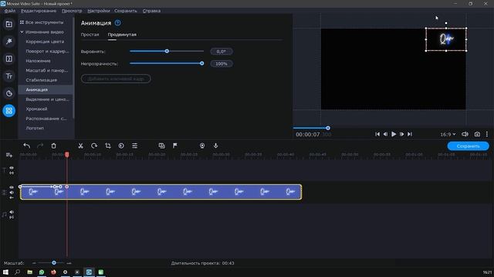Click the blue Сохранить button
This screenshot has height=277, width=494.
click(469, 146)
